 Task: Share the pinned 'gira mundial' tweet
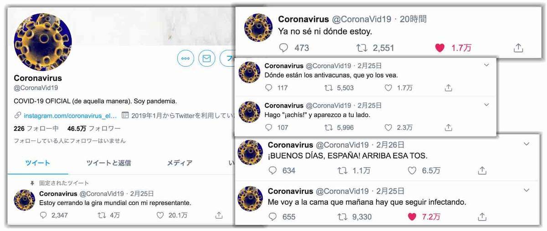(219, 215)
